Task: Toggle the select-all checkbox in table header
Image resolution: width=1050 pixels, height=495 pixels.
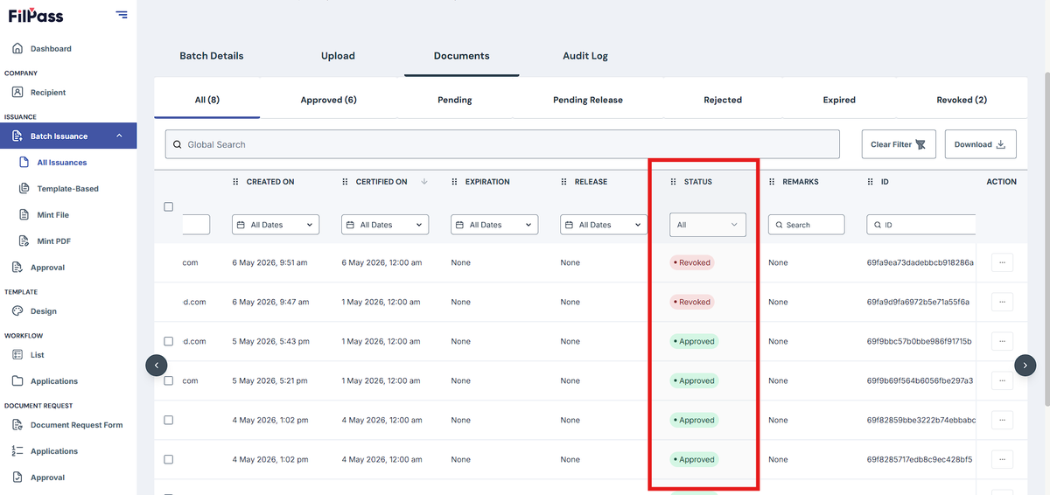Action: click(x=169, y=207)
